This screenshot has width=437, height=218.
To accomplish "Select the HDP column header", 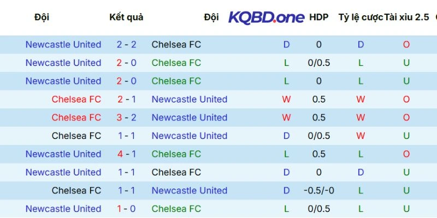I will click(x=318, y=17).
